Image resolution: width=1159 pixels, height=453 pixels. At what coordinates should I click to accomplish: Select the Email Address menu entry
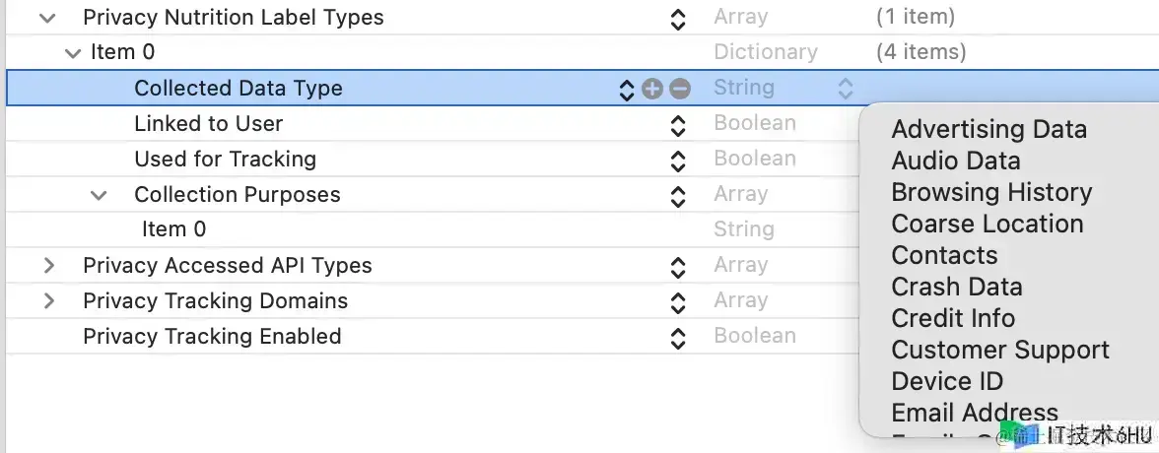pos(974,413)
